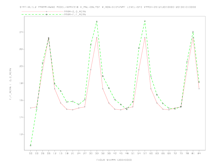Image resolution: width=217 pixels, height=167 pixels.
Task: Click the green forecast marker at hour 30
Action: [91, 45]
